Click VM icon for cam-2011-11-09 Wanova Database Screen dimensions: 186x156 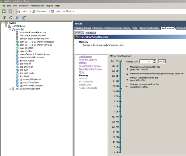tap(17, 42)
